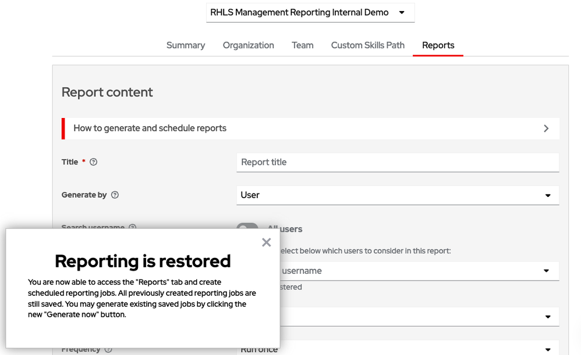Click the help icon beside Generate by
The height and width of the screenshot is (355, 581).
[115, 195]
